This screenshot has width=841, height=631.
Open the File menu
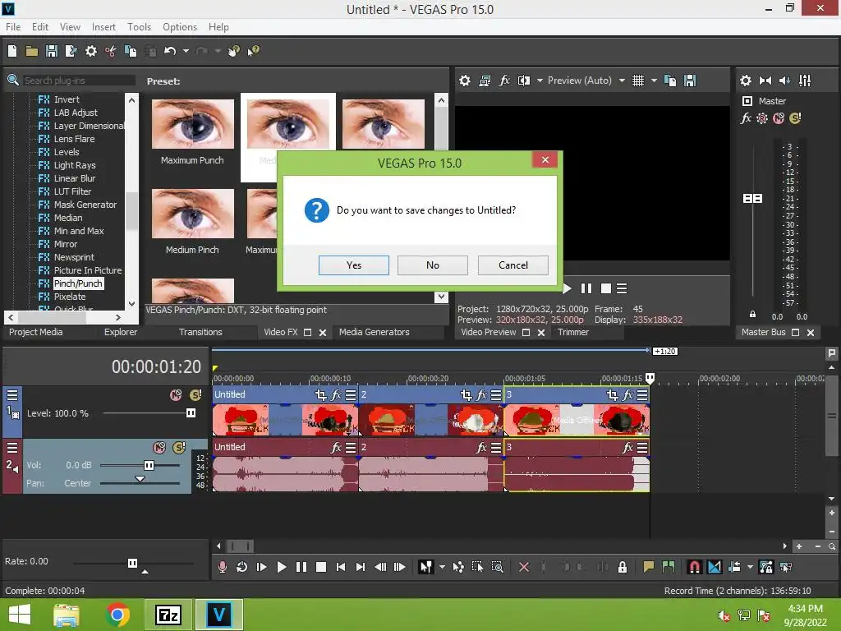13,27
